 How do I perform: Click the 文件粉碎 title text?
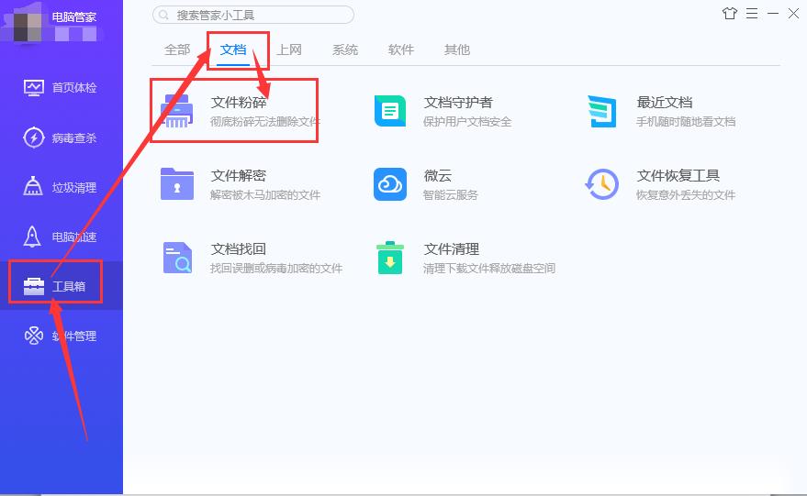(239, 103)
